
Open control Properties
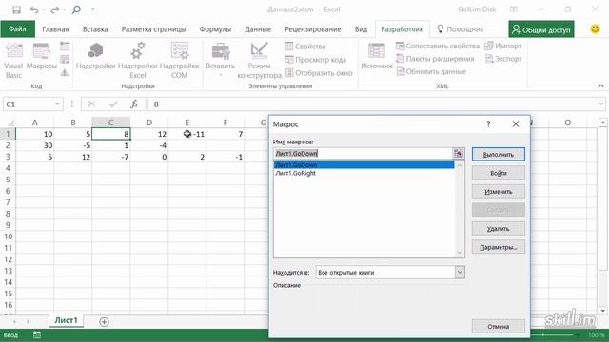305,47
